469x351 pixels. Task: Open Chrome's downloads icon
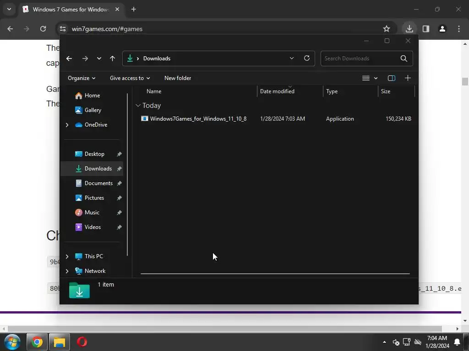409,29
